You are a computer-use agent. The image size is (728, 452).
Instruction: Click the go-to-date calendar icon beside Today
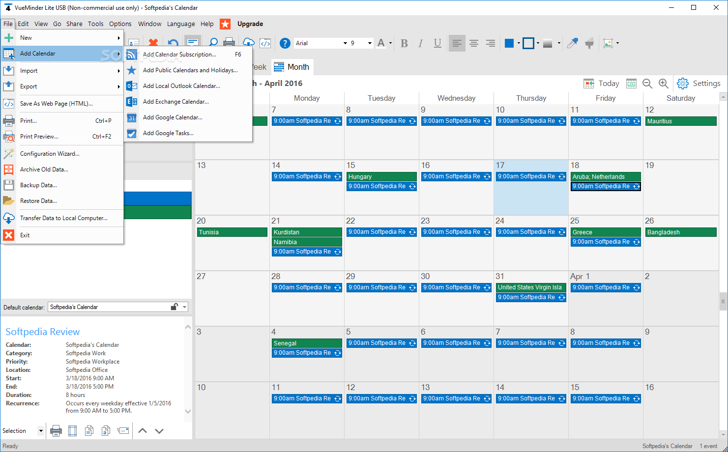pyautogui.click(x=631, y=84)
